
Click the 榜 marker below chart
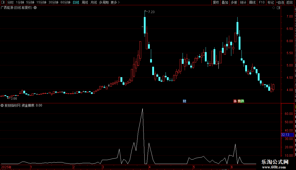click(239, 101)
